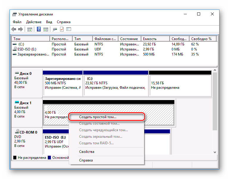
Task: Open the Файл menu
Action: click(17, 22)
